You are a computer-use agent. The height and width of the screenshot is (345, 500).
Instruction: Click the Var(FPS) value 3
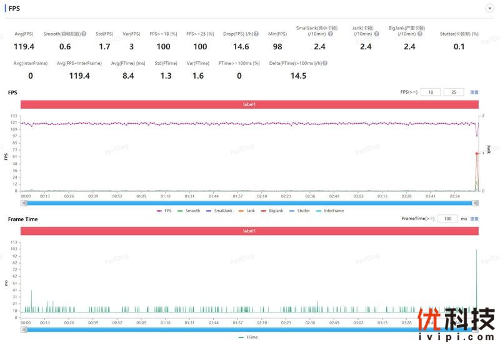(x=131, y=46)
